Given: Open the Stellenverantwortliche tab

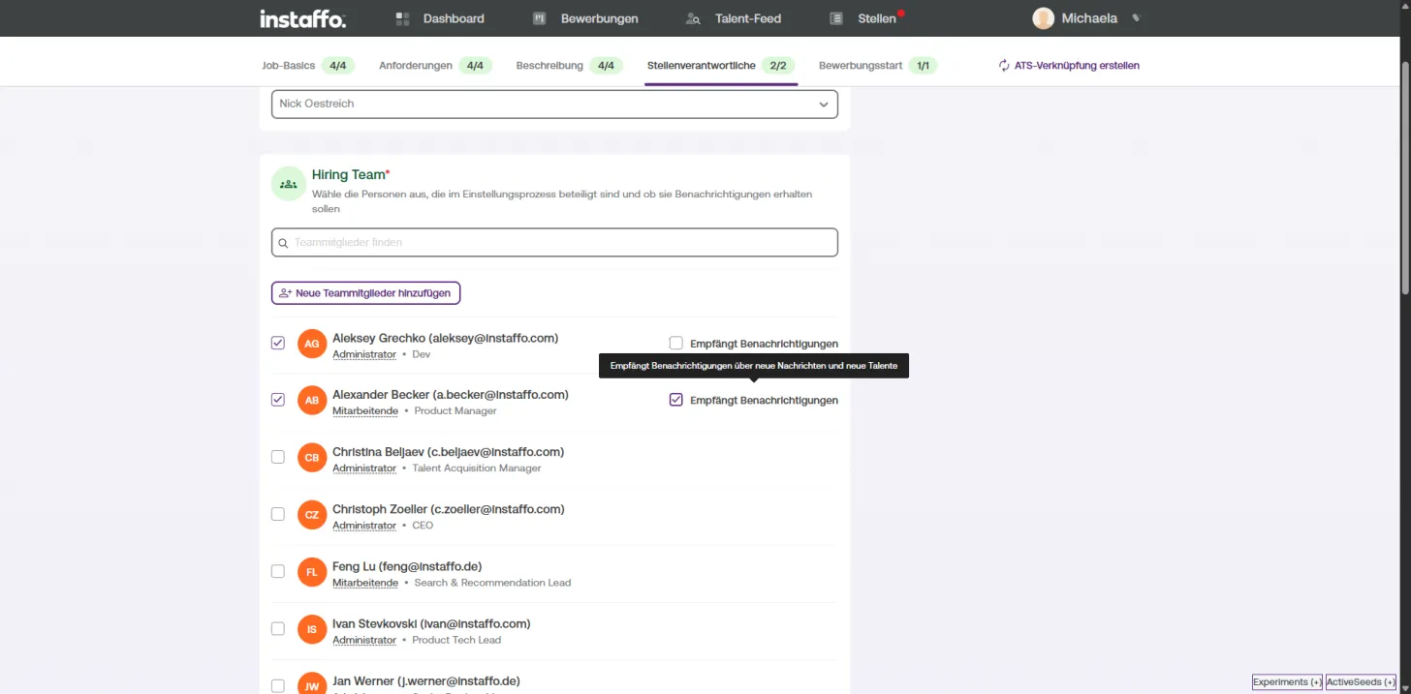Looking at the screenshot, I should pyautogui.click(x=721, y=66).
